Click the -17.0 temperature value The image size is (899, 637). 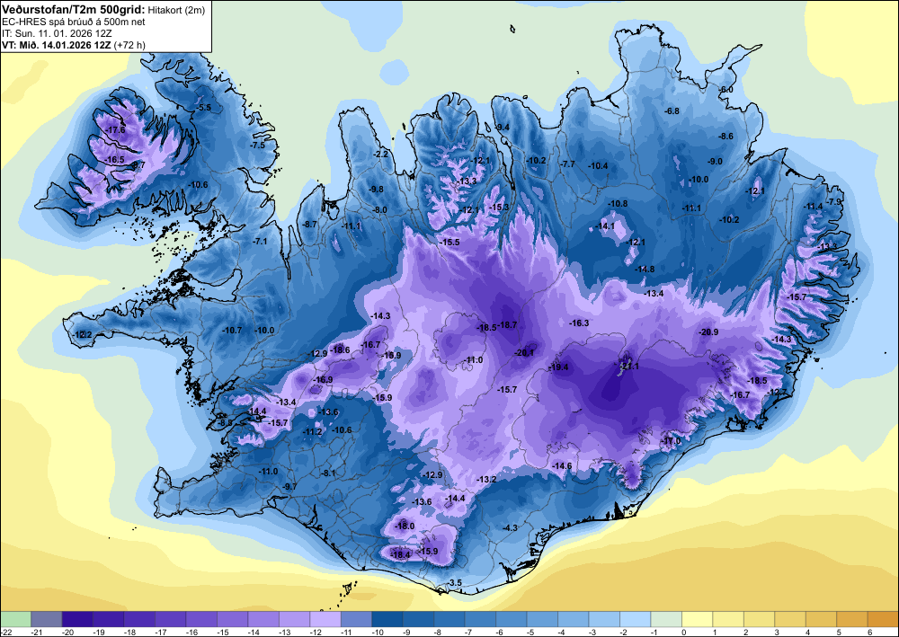[672, 440]
